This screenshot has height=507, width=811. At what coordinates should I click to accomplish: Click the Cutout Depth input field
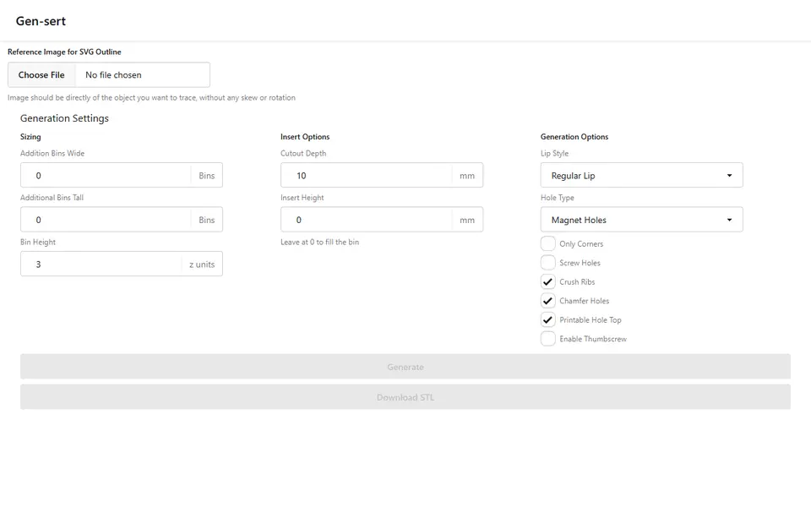point(366,176)
